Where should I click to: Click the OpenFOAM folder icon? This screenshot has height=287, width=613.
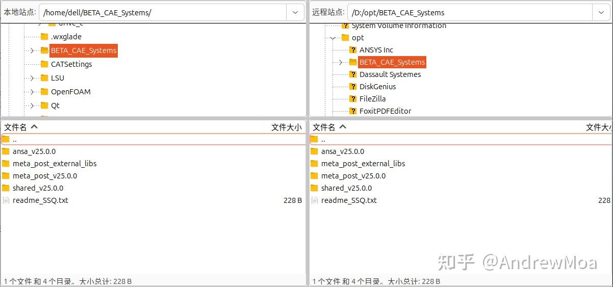[x=44, y=92]
